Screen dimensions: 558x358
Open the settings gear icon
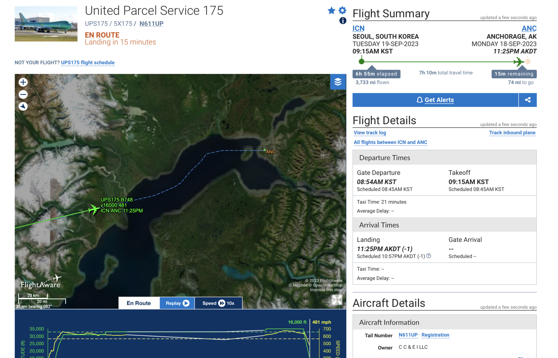tap(342, 11)
